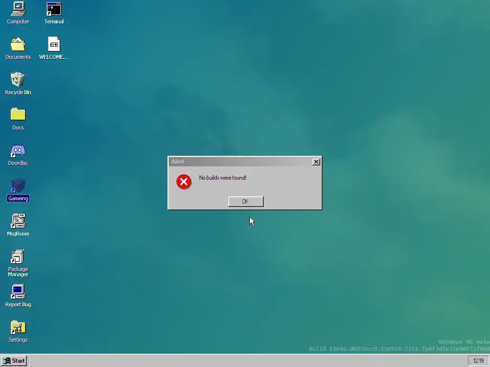
Task: Click the taskbar clock showing 12:19
Action: pyautogui.click(x=478, y=361)
